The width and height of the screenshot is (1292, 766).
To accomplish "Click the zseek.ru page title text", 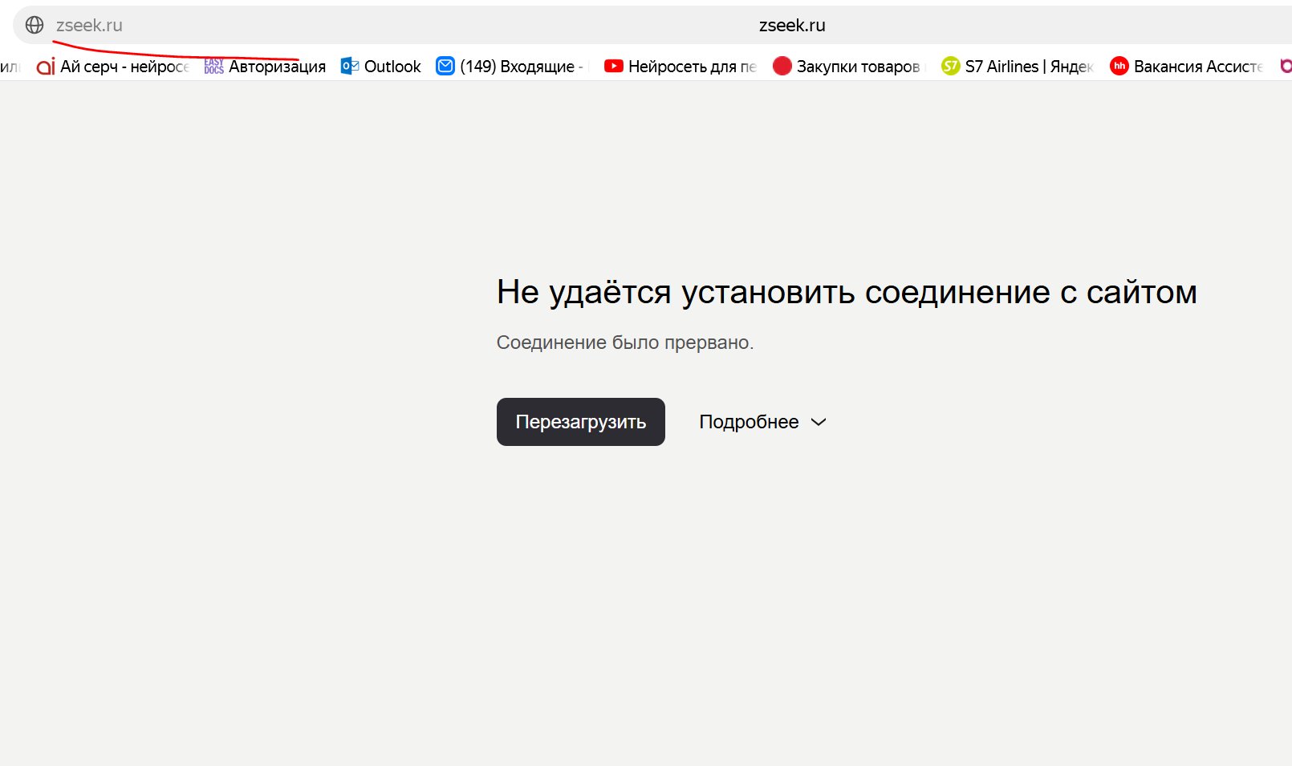I will pyautogui.click(x=792, y=25).
